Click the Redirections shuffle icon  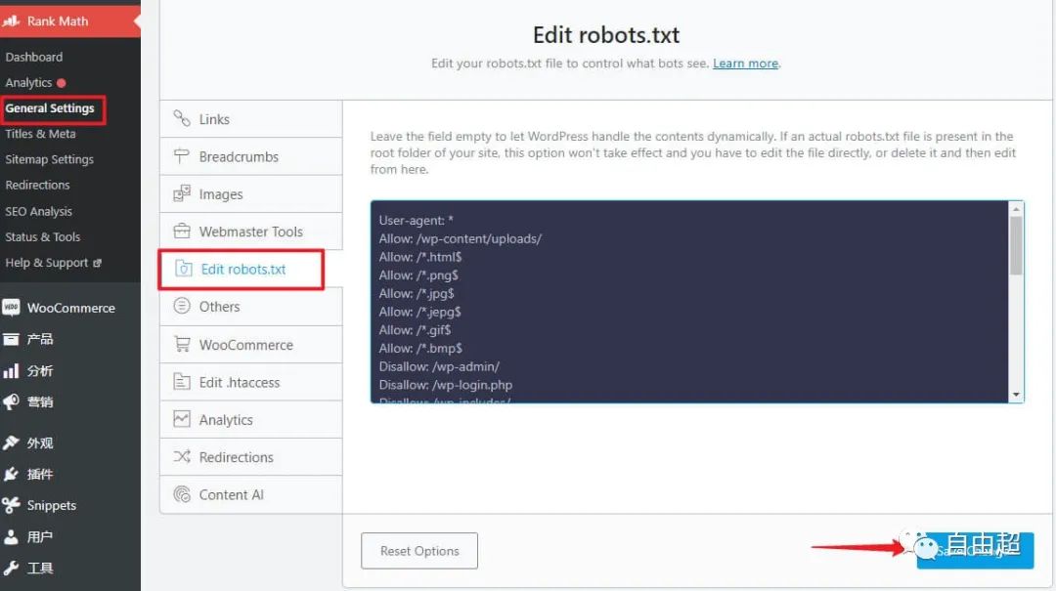coord(182,456)
